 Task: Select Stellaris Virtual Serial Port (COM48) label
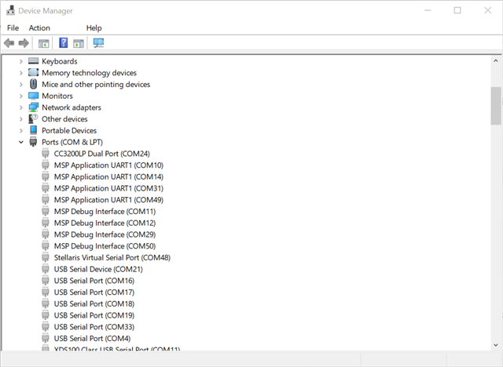point(112,257)
